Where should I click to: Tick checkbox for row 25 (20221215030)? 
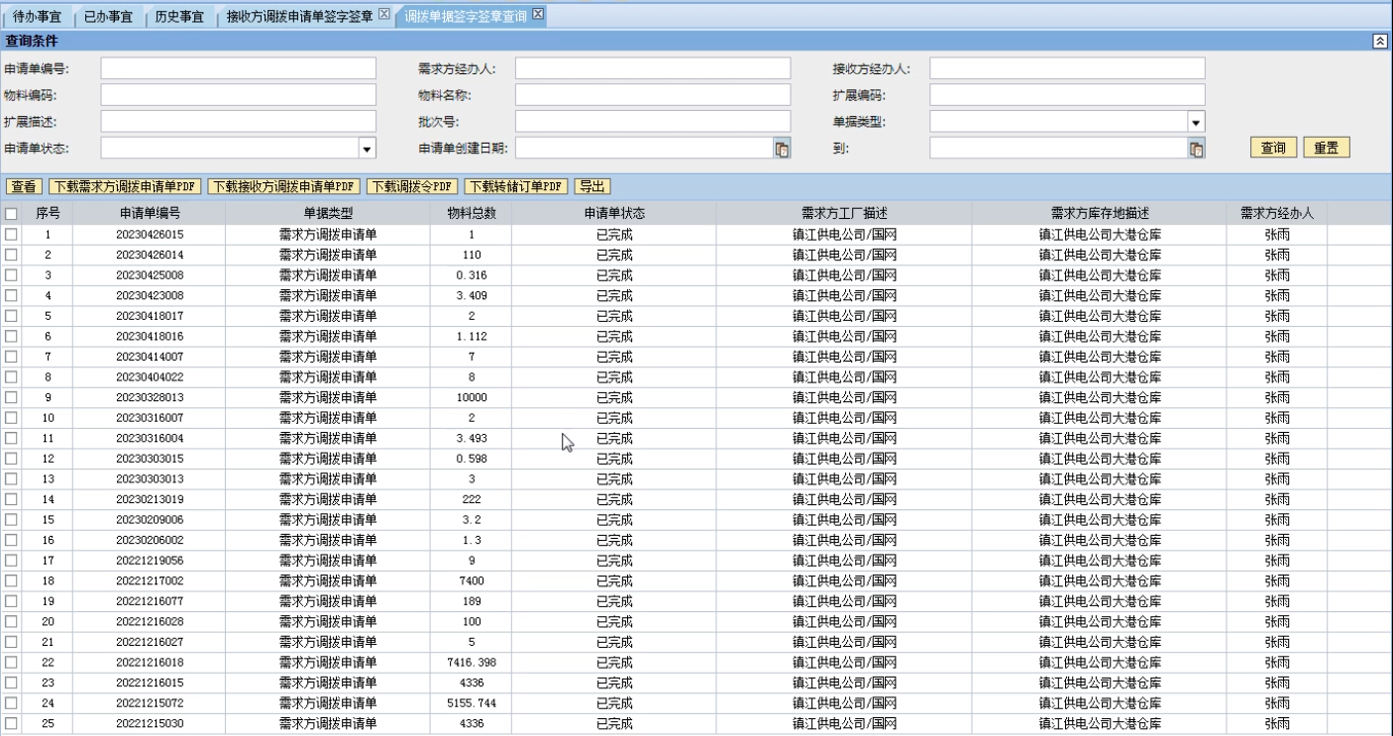12,723
